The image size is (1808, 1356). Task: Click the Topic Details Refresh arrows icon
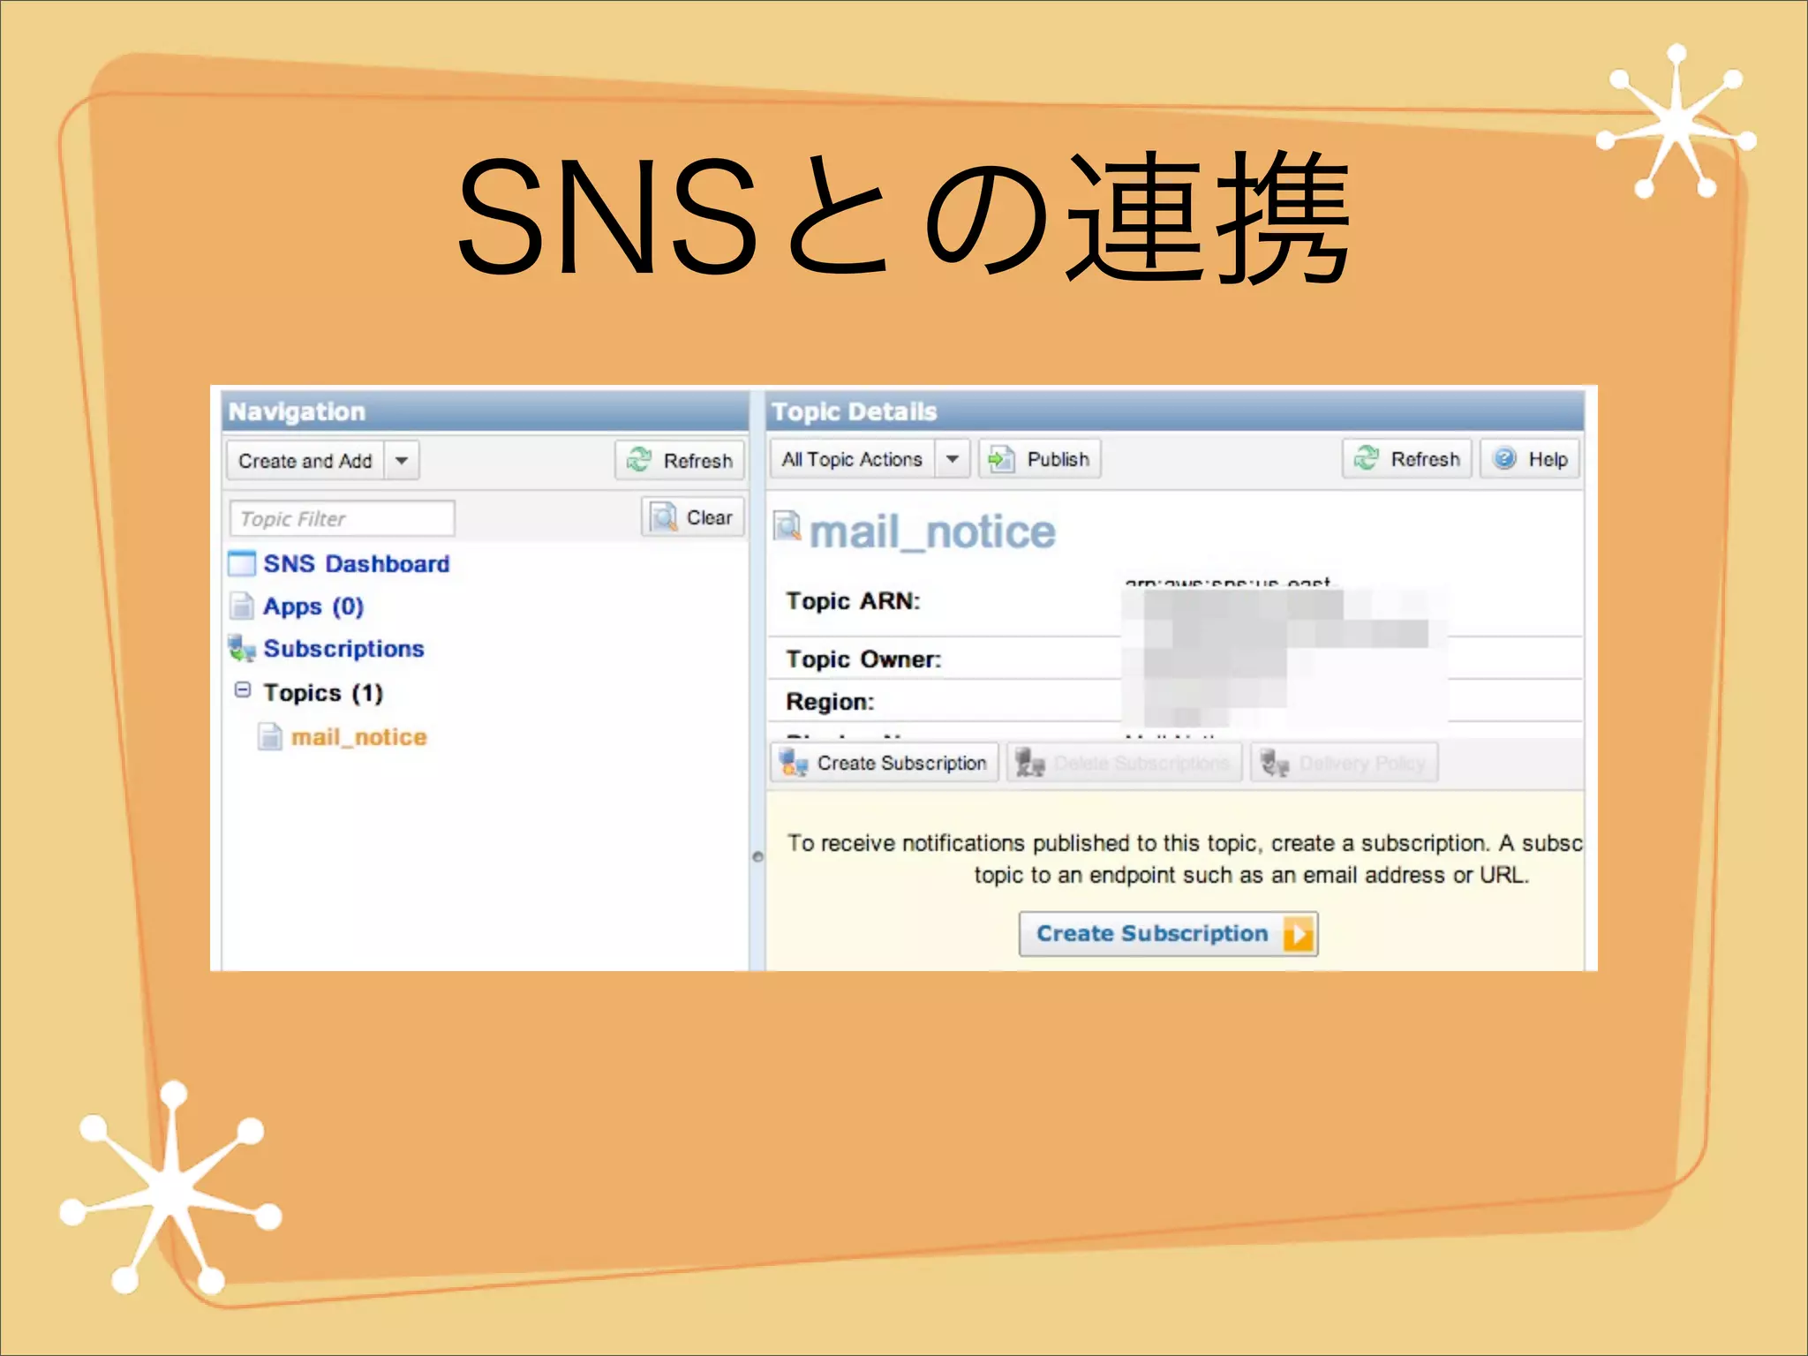coord(1366,458)
